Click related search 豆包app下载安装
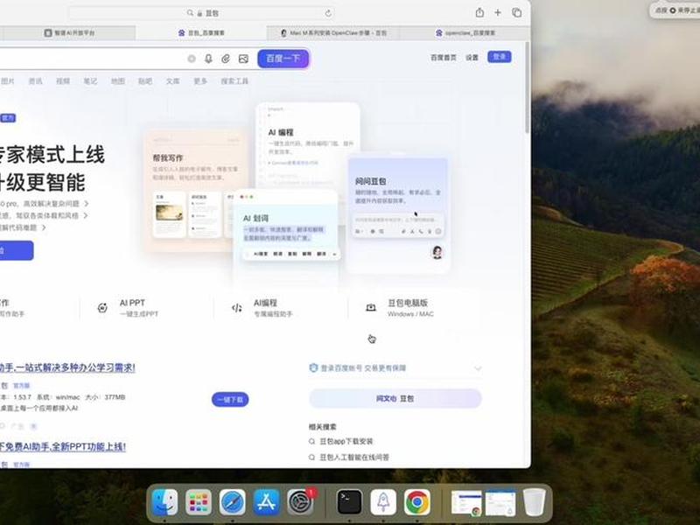The height and width of the screenshot is (525, 700). [x=346, y=441]
